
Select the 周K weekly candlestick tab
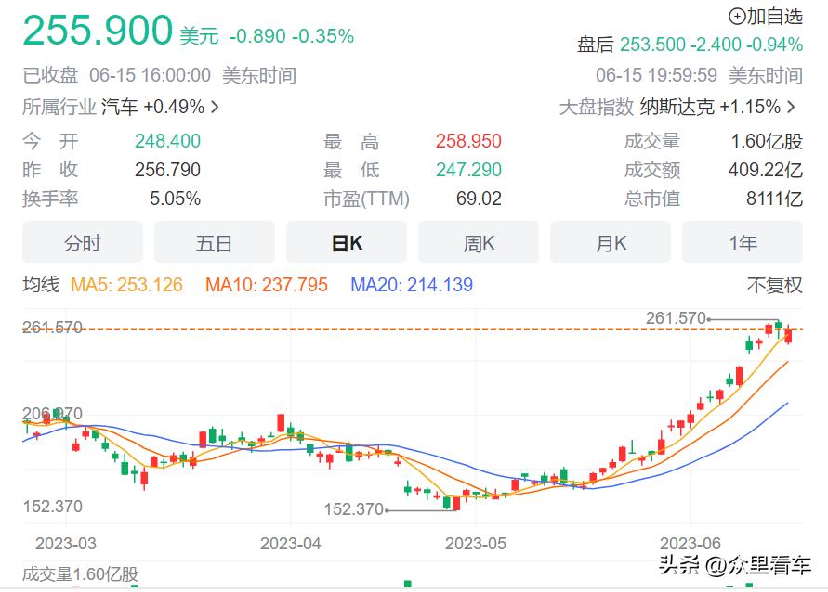click(x=479, y=242)
